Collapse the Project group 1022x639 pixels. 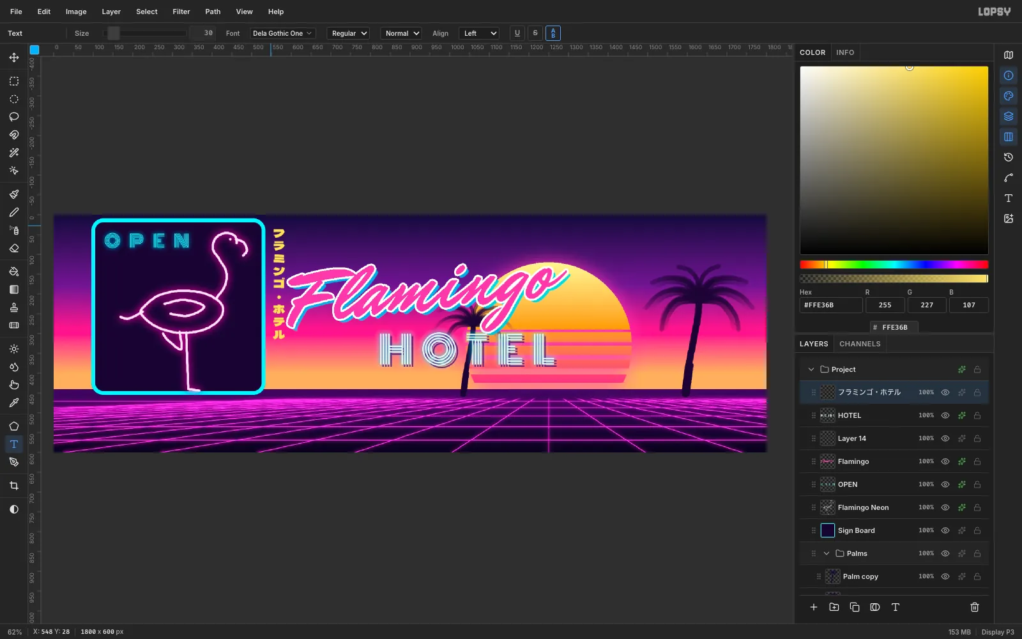pos(811,369)
